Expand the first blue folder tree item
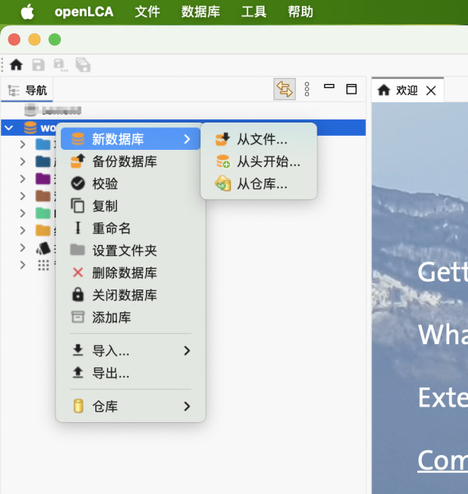 point(23,144)
